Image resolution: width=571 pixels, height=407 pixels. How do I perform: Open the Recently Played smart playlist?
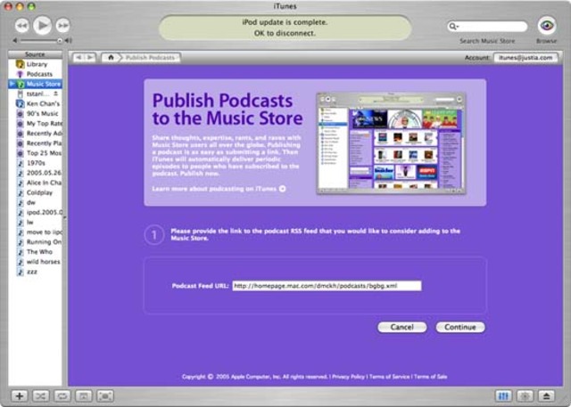(x=36, y=143)
